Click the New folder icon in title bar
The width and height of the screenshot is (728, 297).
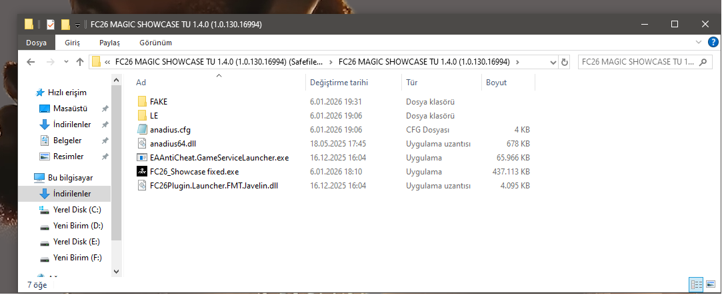click(x=65, y=24)
